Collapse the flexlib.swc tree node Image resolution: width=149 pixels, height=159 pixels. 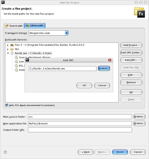point(8,53)
